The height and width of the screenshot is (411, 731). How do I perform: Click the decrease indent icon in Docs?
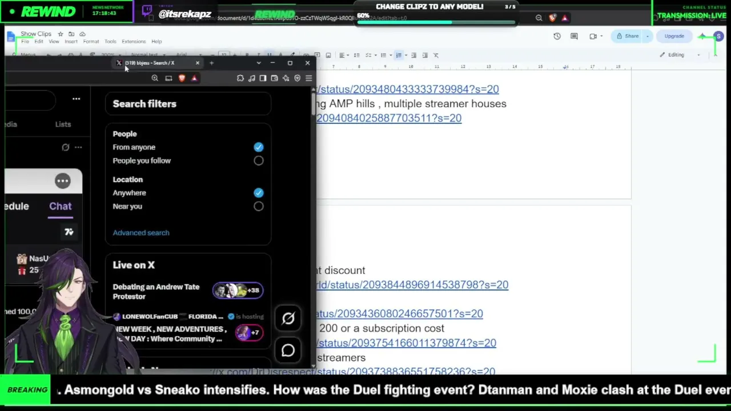point(413,55)
